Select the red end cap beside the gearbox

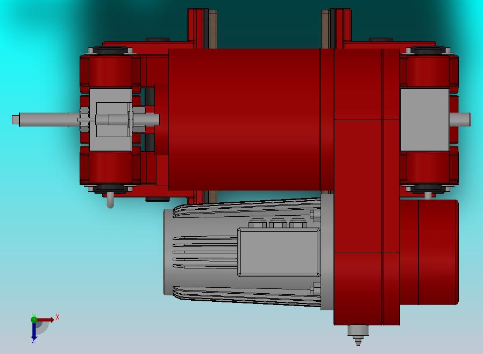[x=429, y=252]
